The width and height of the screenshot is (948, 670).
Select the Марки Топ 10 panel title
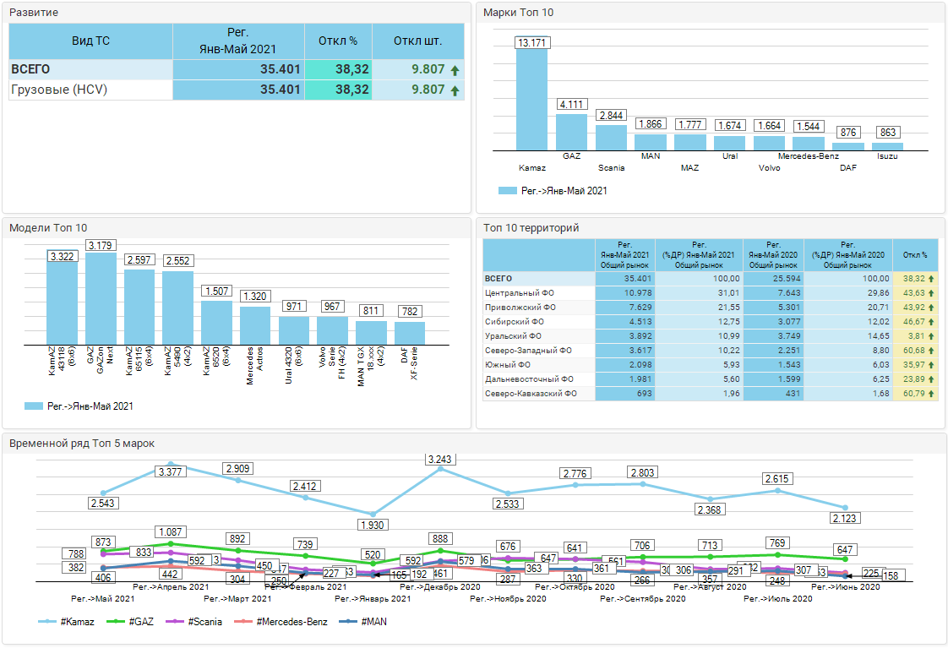coord(518,13)
